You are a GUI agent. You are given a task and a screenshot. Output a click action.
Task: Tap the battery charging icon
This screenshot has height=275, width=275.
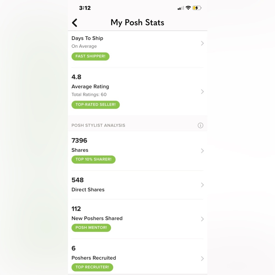[197, 8]
